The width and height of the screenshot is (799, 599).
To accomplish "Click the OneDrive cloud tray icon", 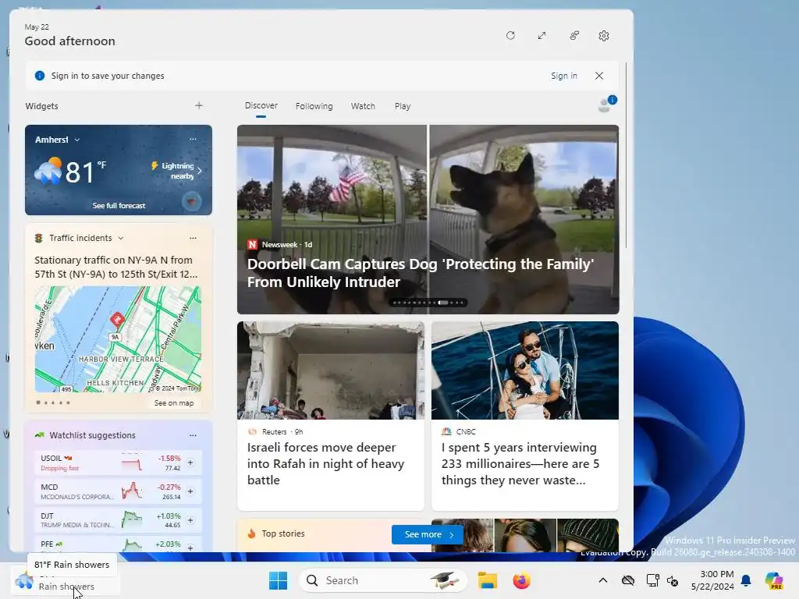I will (x=628, y=580).
